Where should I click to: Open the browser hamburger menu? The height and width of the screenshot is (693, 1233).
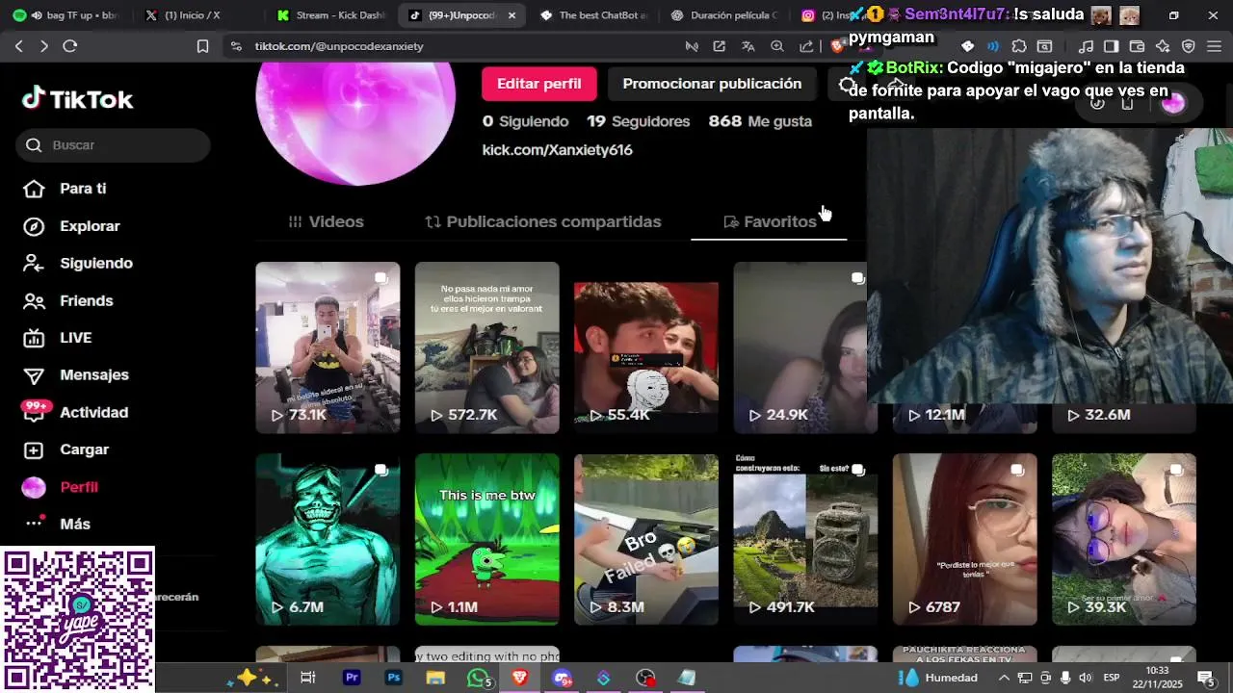tap(1214, 46)
